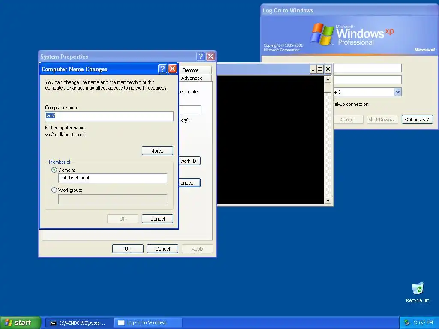This screenshot has width=439, height=329.
Task: Open the Start menu
Action: click(20, 323)
